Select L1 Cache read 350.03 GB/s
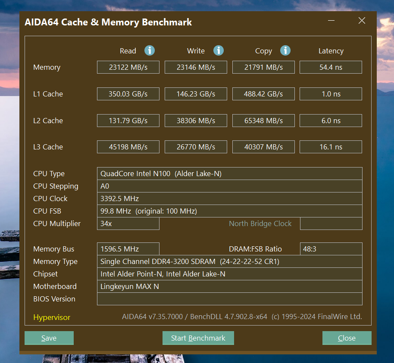The height and width of the screenshot is (363, 394). 128,94
